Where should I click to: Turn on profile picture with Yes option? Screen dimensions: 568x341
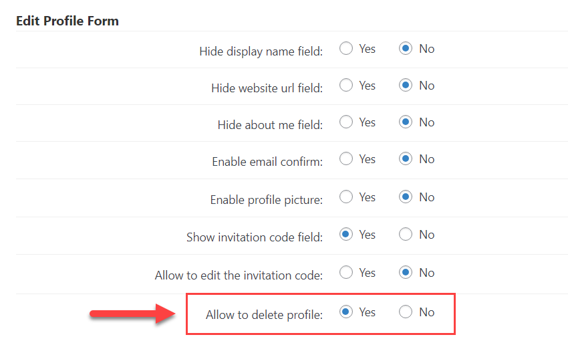click(346, 197)
